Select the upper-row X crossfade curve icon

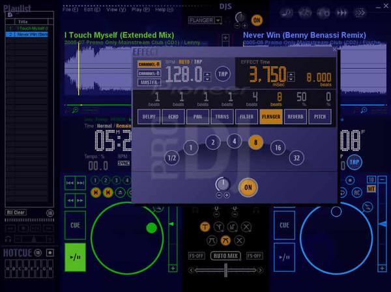(x=246, y=227)
